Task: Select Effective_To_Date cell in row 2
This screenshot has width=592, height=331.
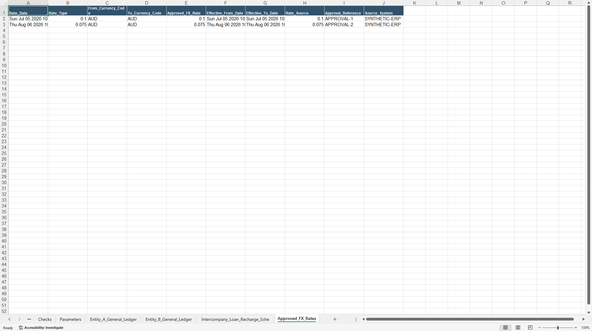Action: pos(265,19)
